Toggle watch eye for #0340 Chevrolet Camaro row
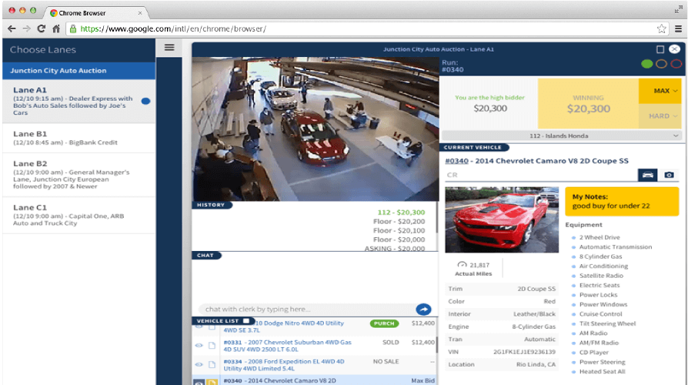Image resolution: width=688 pixels, height=385 pixels. pyautogui.click(x=199, y=382)
